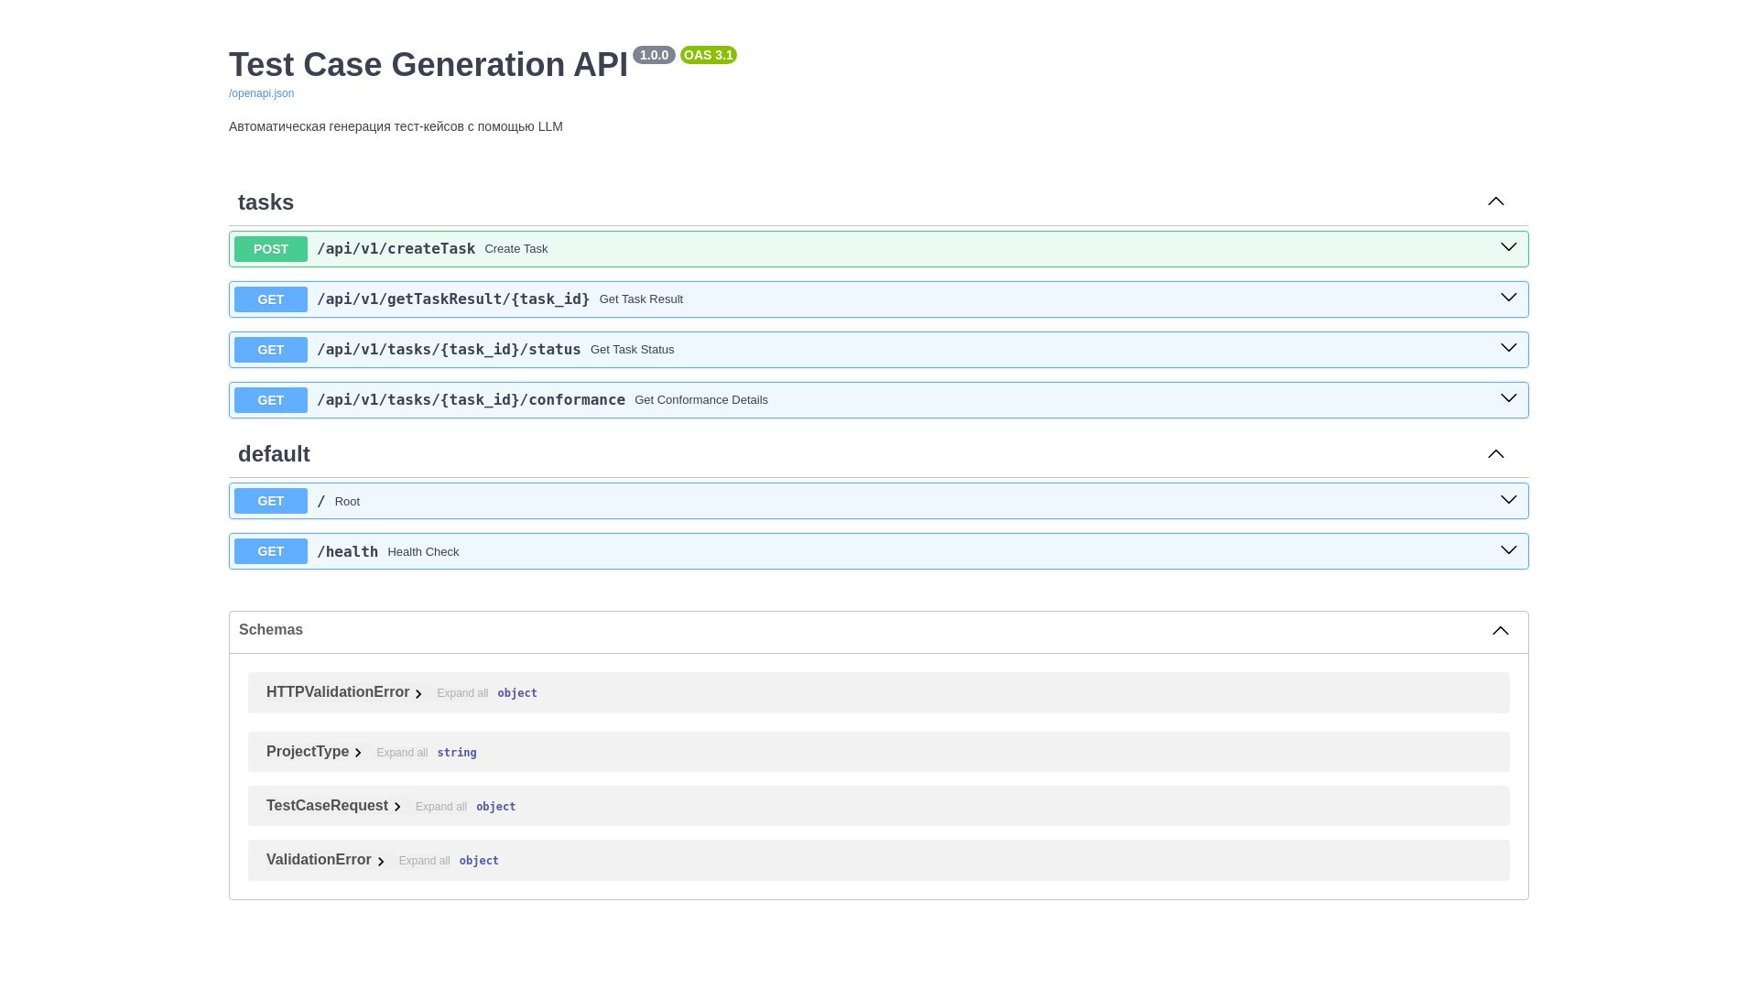Collapse the Schemas section chevron
1758x989 pixels.
(x=1501, y=631)
